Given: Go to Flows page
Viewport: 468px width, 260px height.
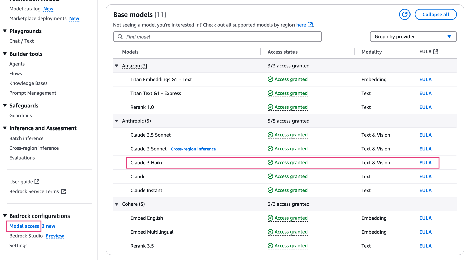Looking at the screenshot, I should pyautogui.click(x=16, y=73).
